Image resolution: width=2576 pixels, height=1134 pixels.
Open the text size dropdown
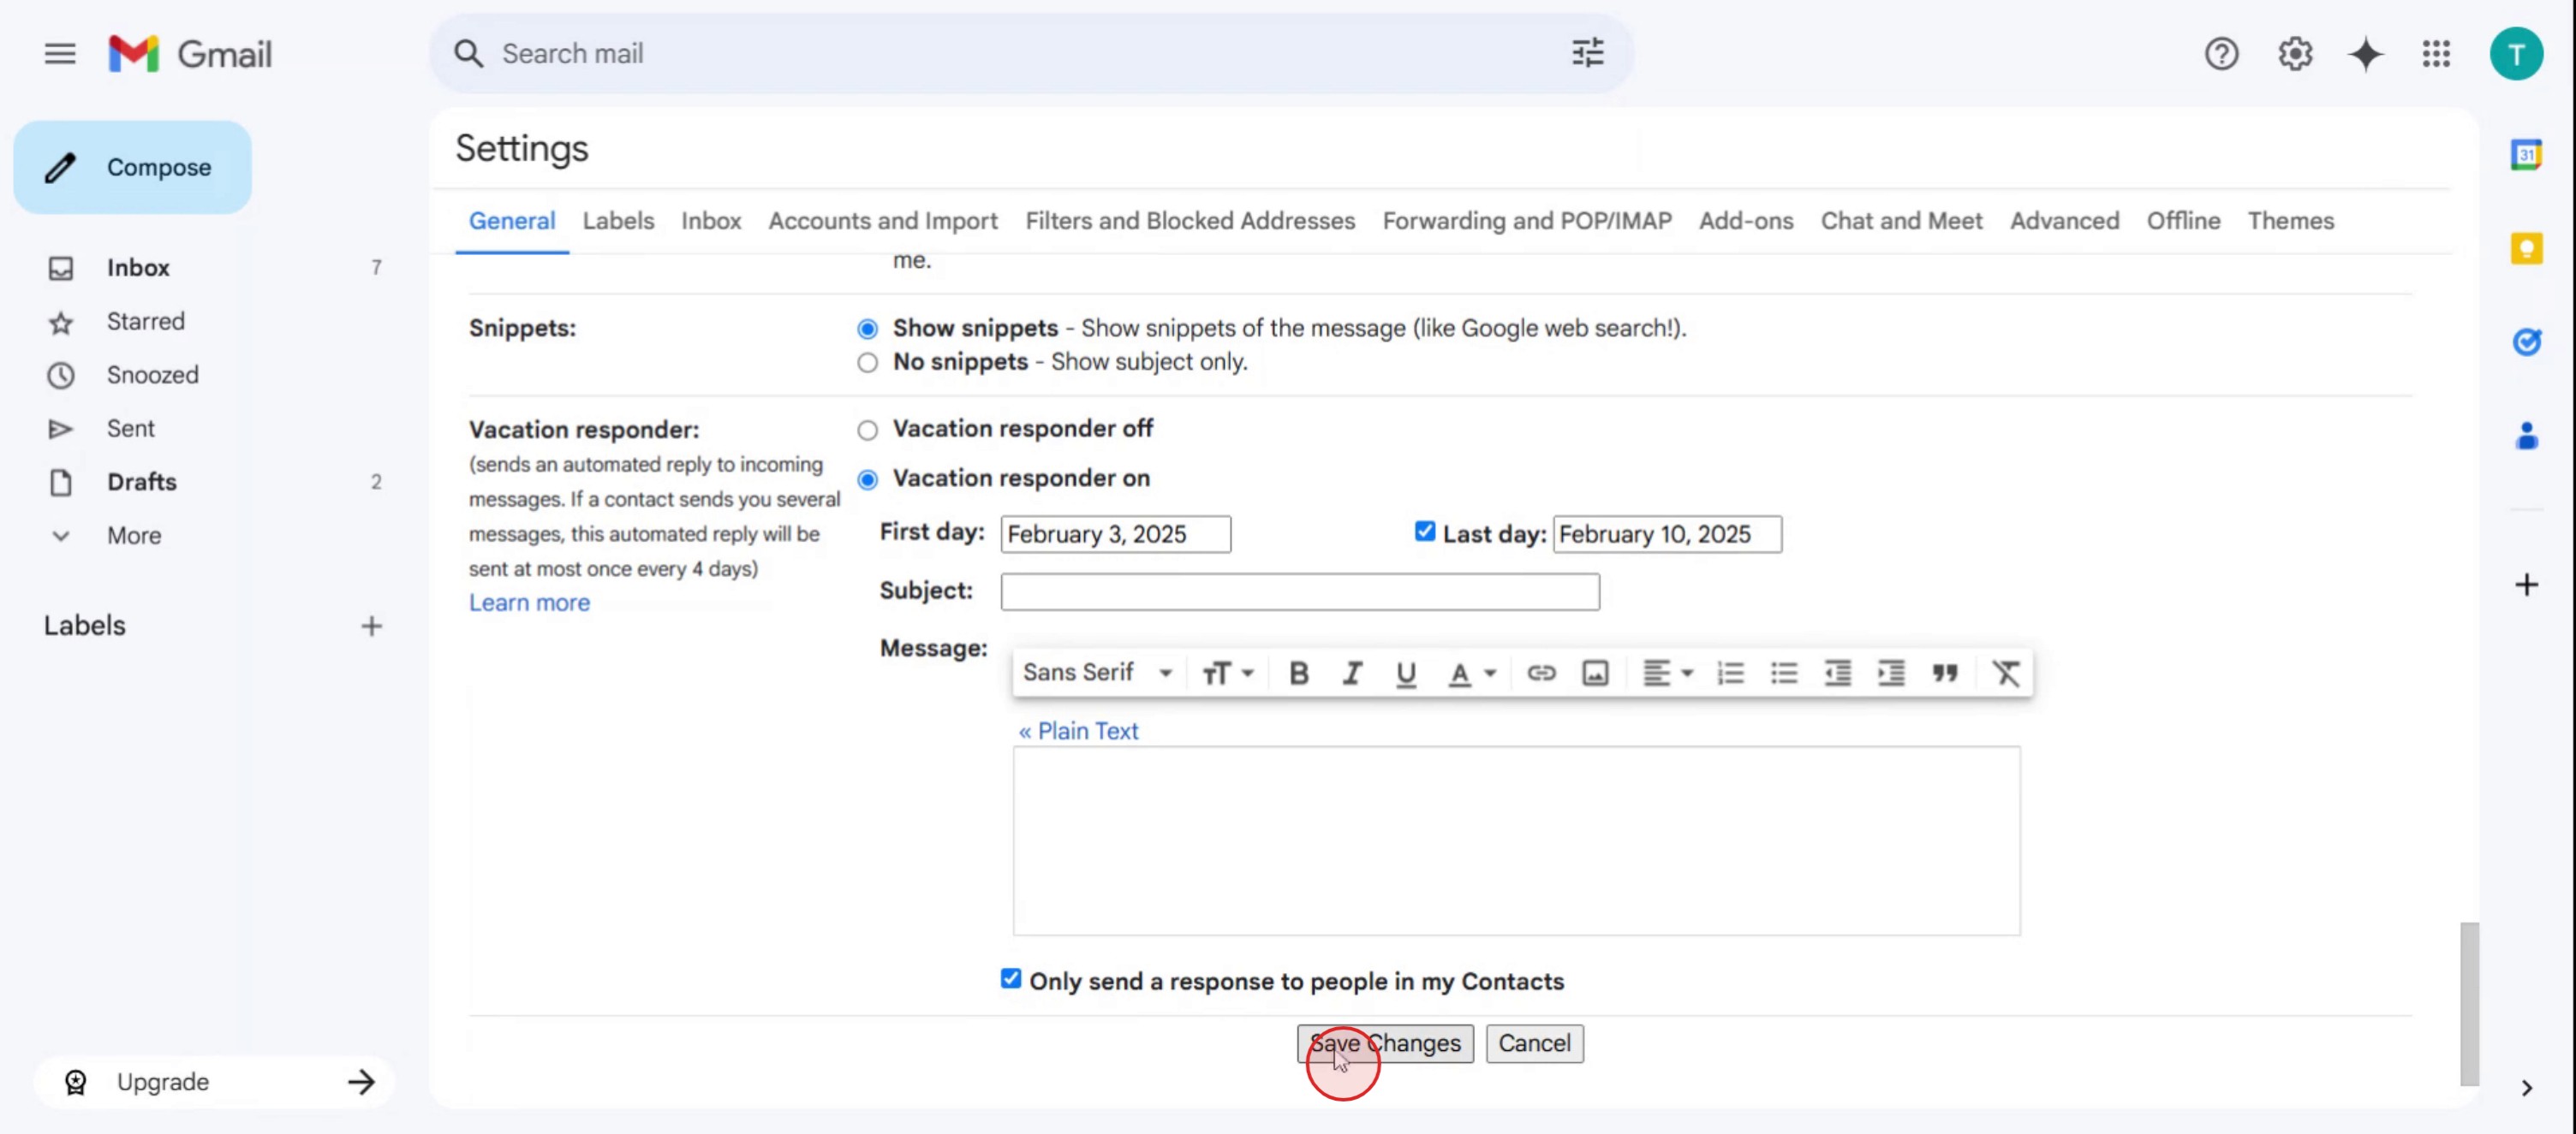tap(1227, 674)
